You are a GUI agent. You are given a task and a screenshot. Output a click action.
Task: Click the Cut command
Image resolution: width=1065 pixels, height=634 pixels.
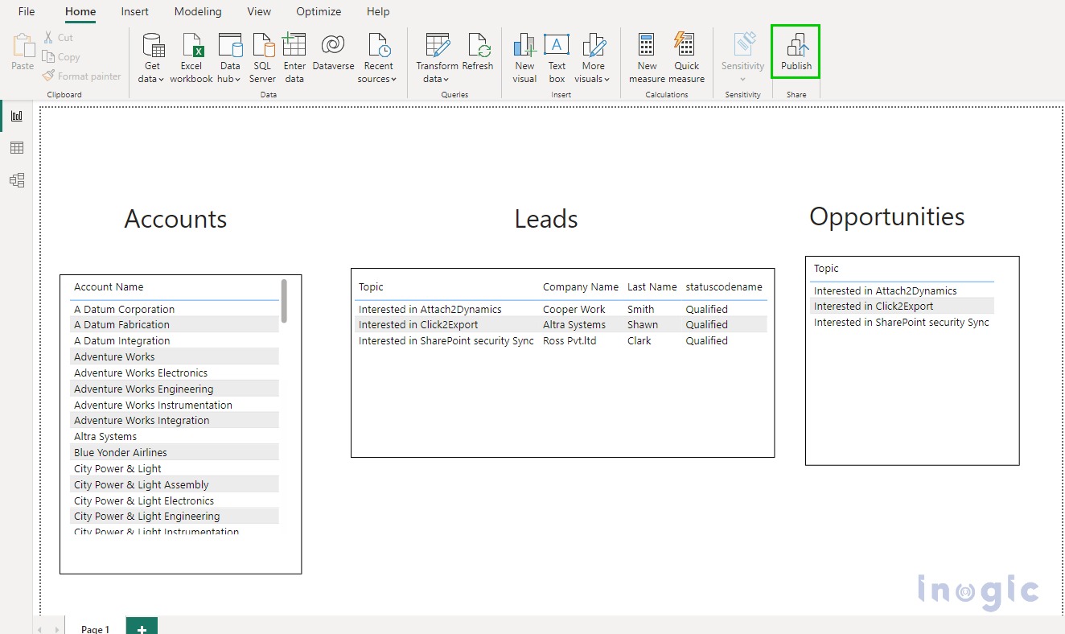[x=58, y=37]
